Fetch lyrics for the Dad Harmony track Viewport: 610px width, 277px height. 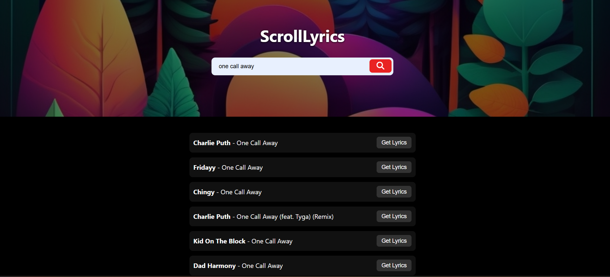[x=394, y=265]
